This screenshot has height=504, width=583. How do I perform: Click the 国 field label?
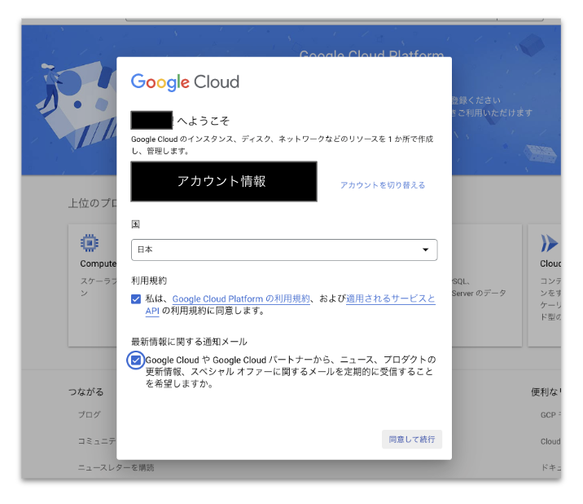tap(136, 224)
